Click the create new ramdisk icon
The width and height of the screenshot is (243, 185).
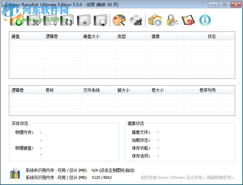pyautogui.click(x=17, y=20)
